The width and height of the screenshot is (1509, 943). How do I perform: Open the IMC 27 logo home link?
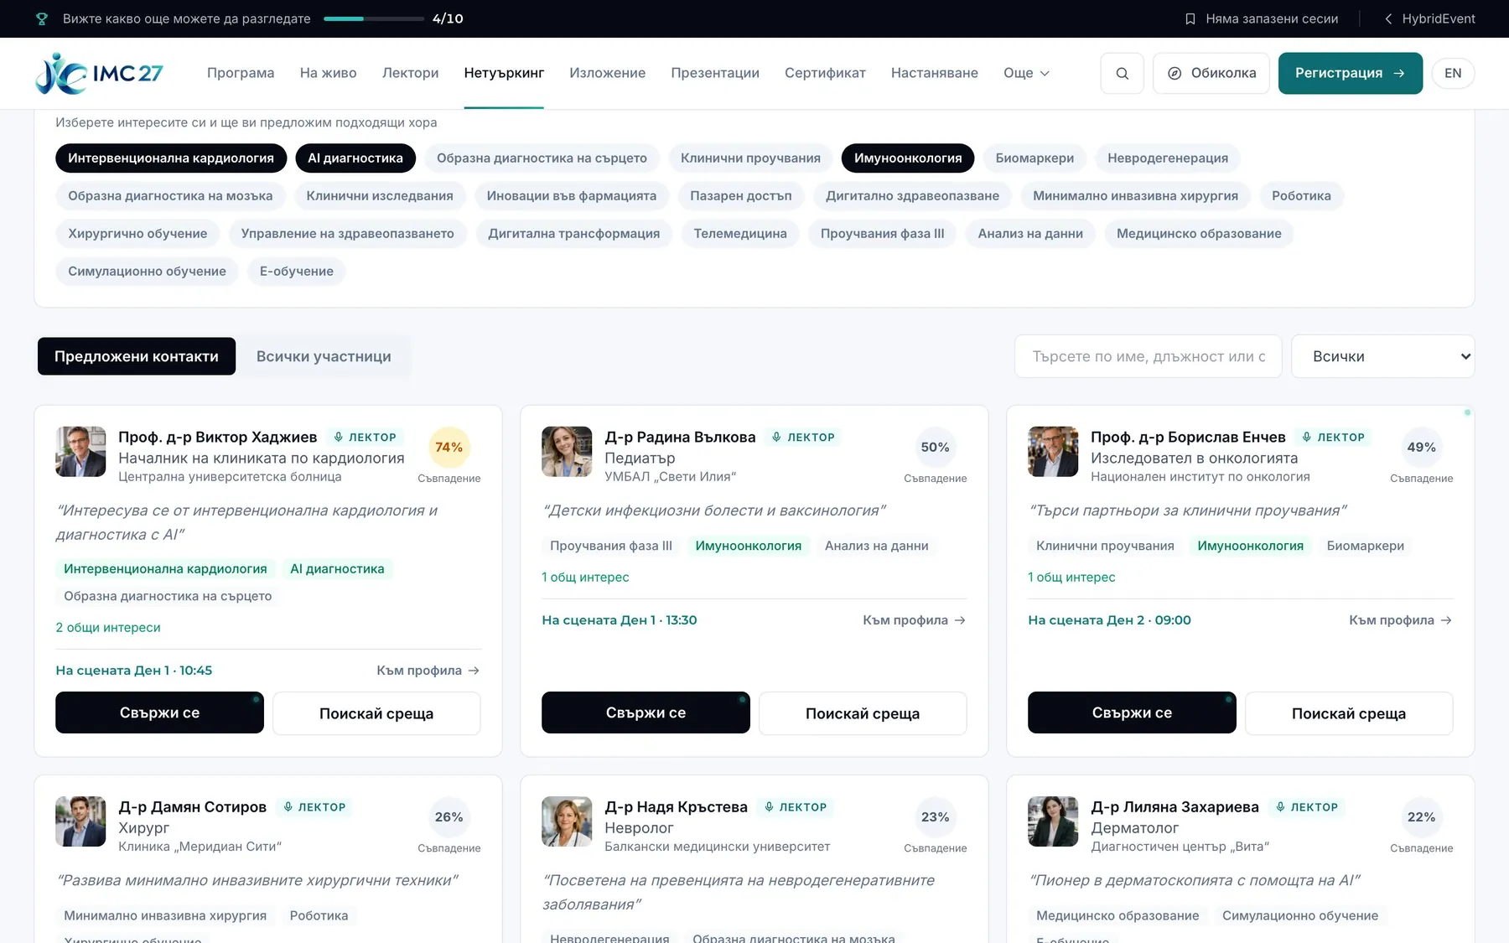point(99,73)
